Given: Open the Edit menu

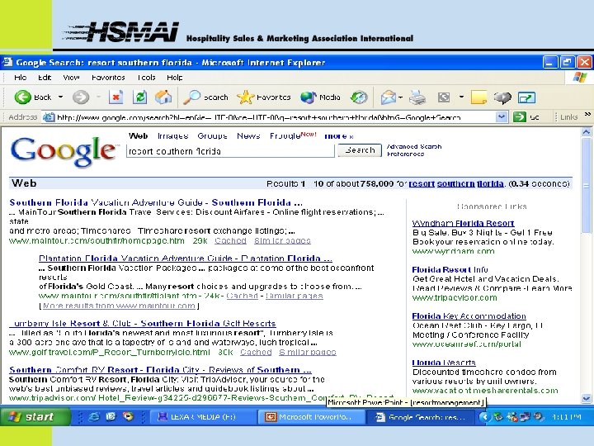Looking at the screenshot, I should pyautogui.click(x=45, y=78).
